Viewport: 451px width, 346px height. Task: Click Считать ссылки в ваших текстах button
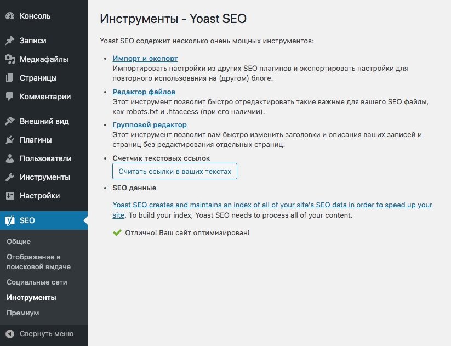(x=175, y=171)
